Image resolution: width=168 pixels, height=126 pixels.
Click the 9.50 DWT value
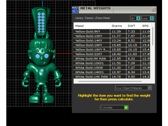(131, 77)
